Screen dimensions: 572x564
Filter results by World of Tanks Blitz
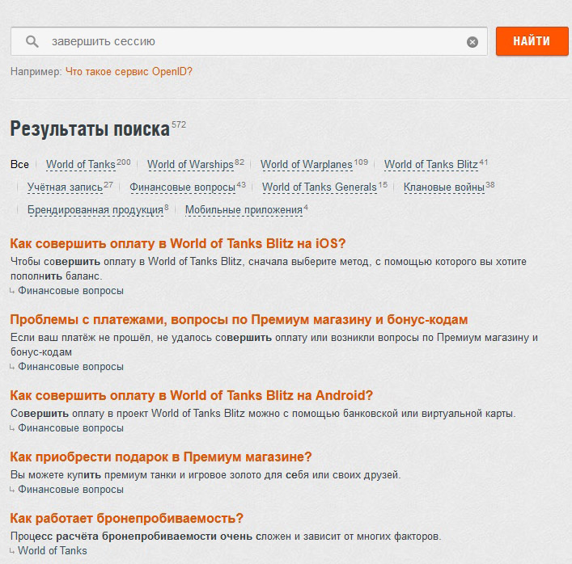click(x=430, y=165)
